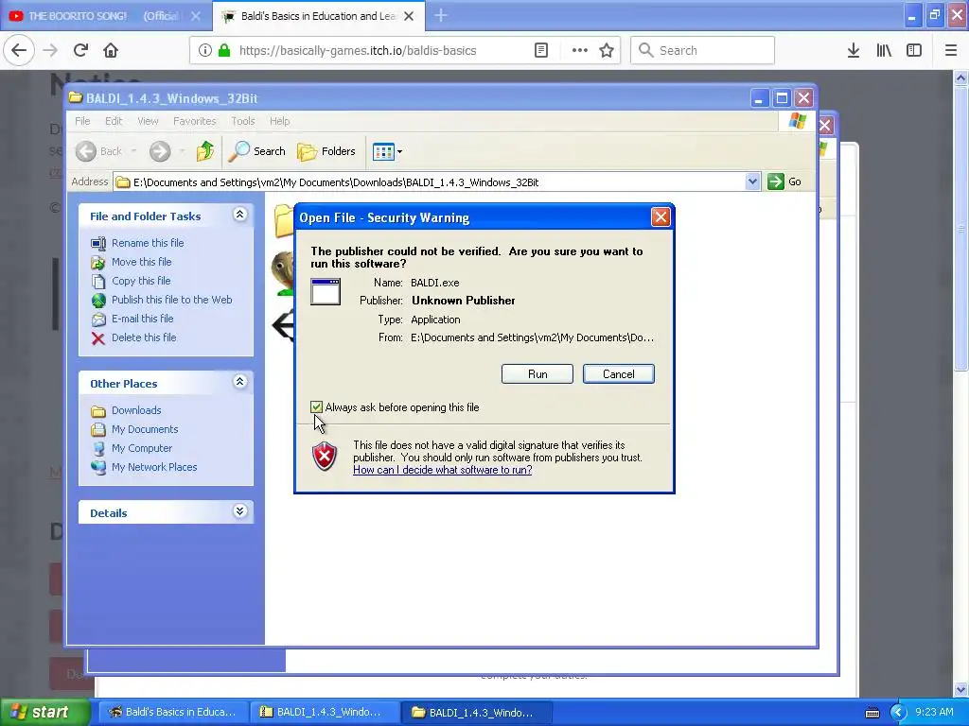The image size is (969, 726).
Task: Open My Network Places link
Action: [x=154, y=467]
